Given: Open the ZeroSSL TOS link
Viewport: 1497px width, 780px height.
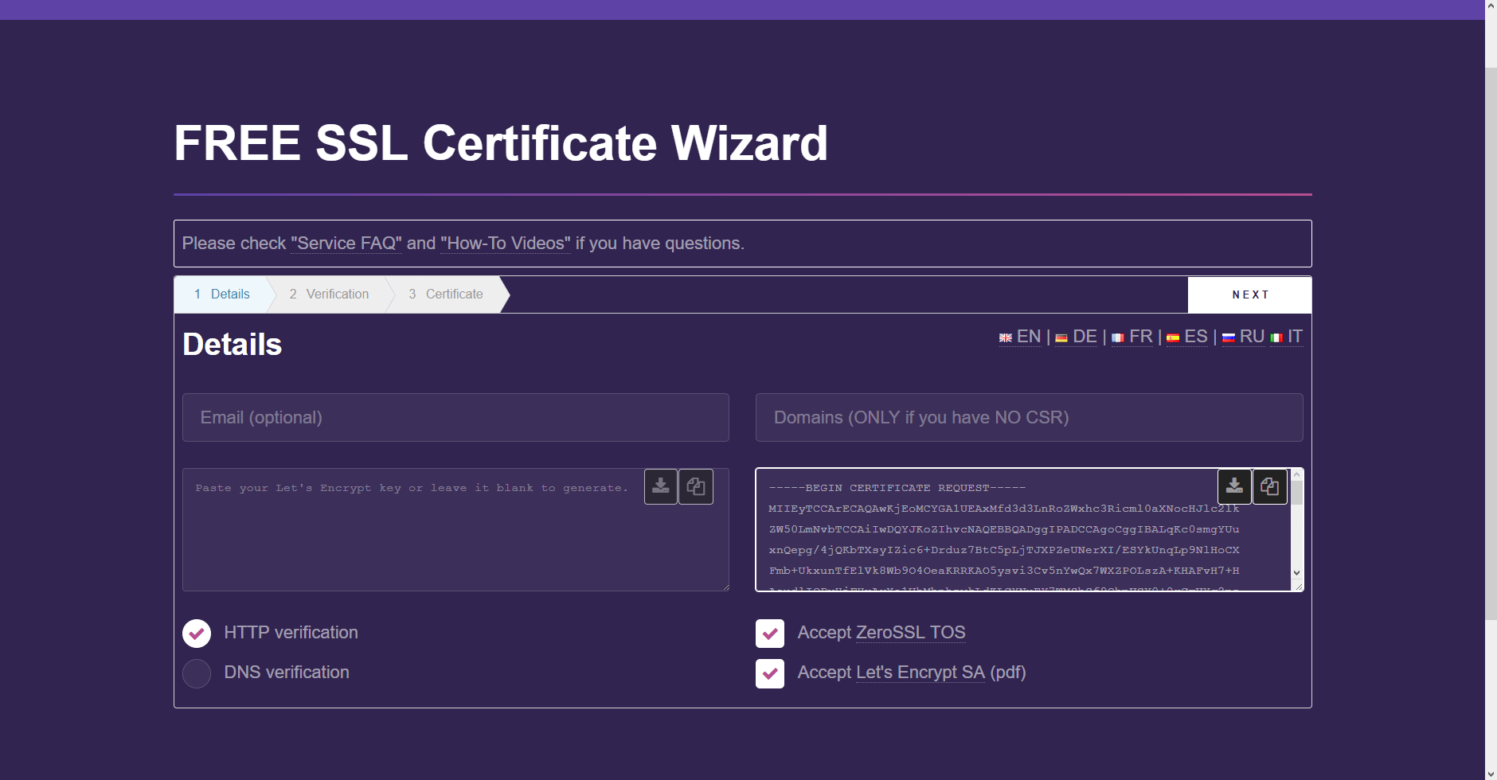Looking at the screenshot, I should [x=910, y=633].
